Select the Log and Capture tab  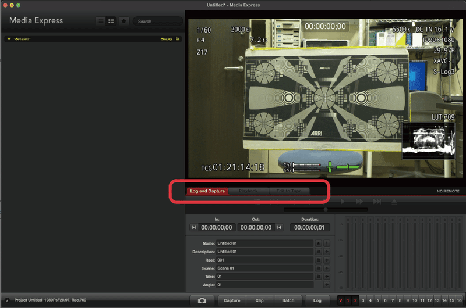pos(207,191)
